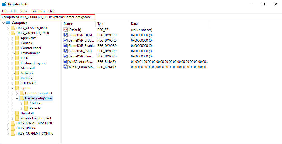Click the GameDVR_Hon DWORD value icon

[x=66, y=56]
